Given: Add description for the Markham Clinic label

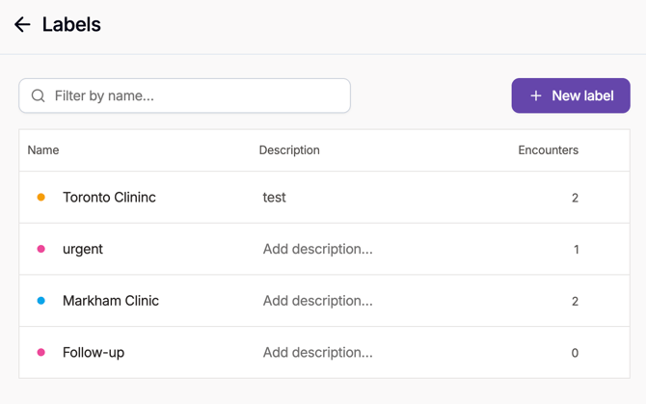Looking at the screenshot, I should [317, 301].
